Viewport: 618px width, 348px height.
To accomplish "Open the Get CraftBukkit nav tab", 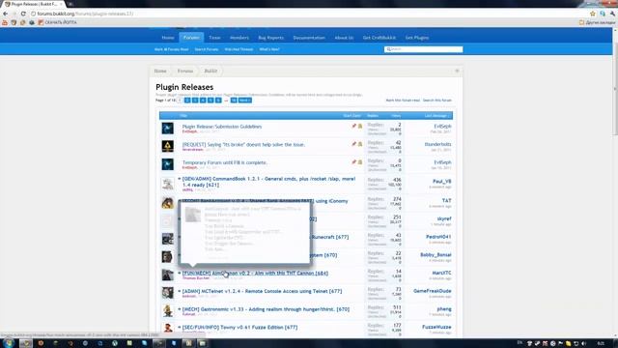I will pos(379,38).
